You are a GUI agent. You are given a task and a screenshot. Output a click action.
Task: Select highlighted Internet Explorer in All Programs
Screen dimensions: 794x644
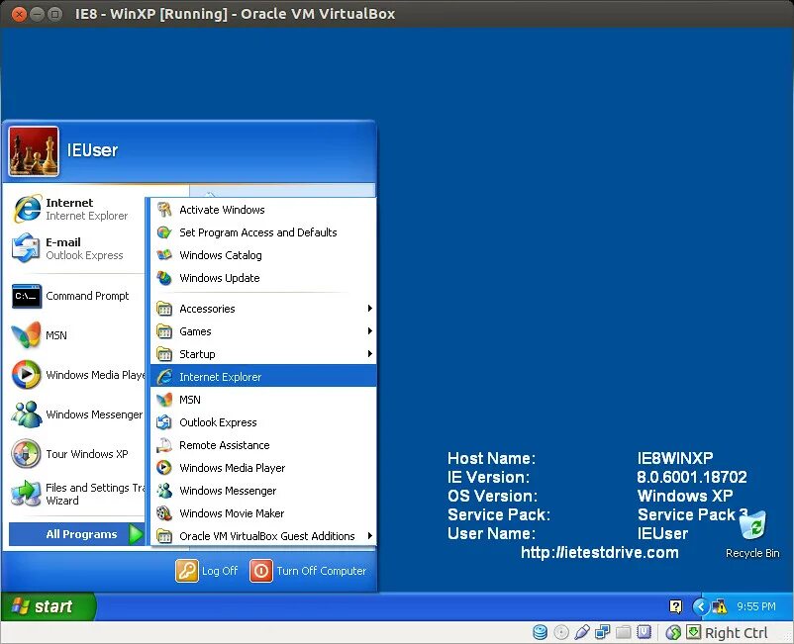[262, 376]
